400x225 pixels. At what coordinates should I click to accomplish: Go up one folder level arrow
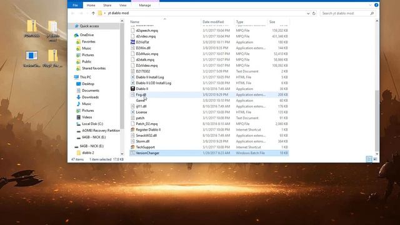(x=93, y=13)
